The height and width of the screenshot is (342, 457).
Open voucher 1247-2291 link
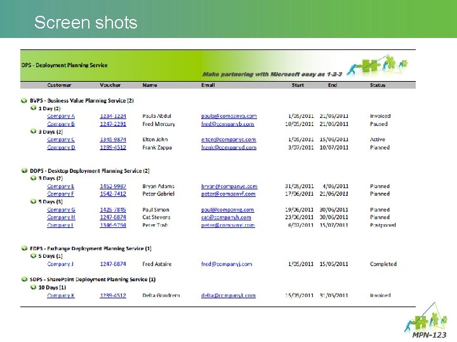(x=113, y=124)
